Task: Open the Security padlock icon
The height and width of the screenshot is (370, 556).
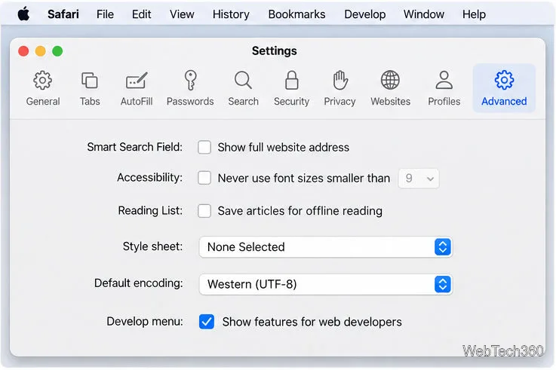Action: tap(291, 80)
